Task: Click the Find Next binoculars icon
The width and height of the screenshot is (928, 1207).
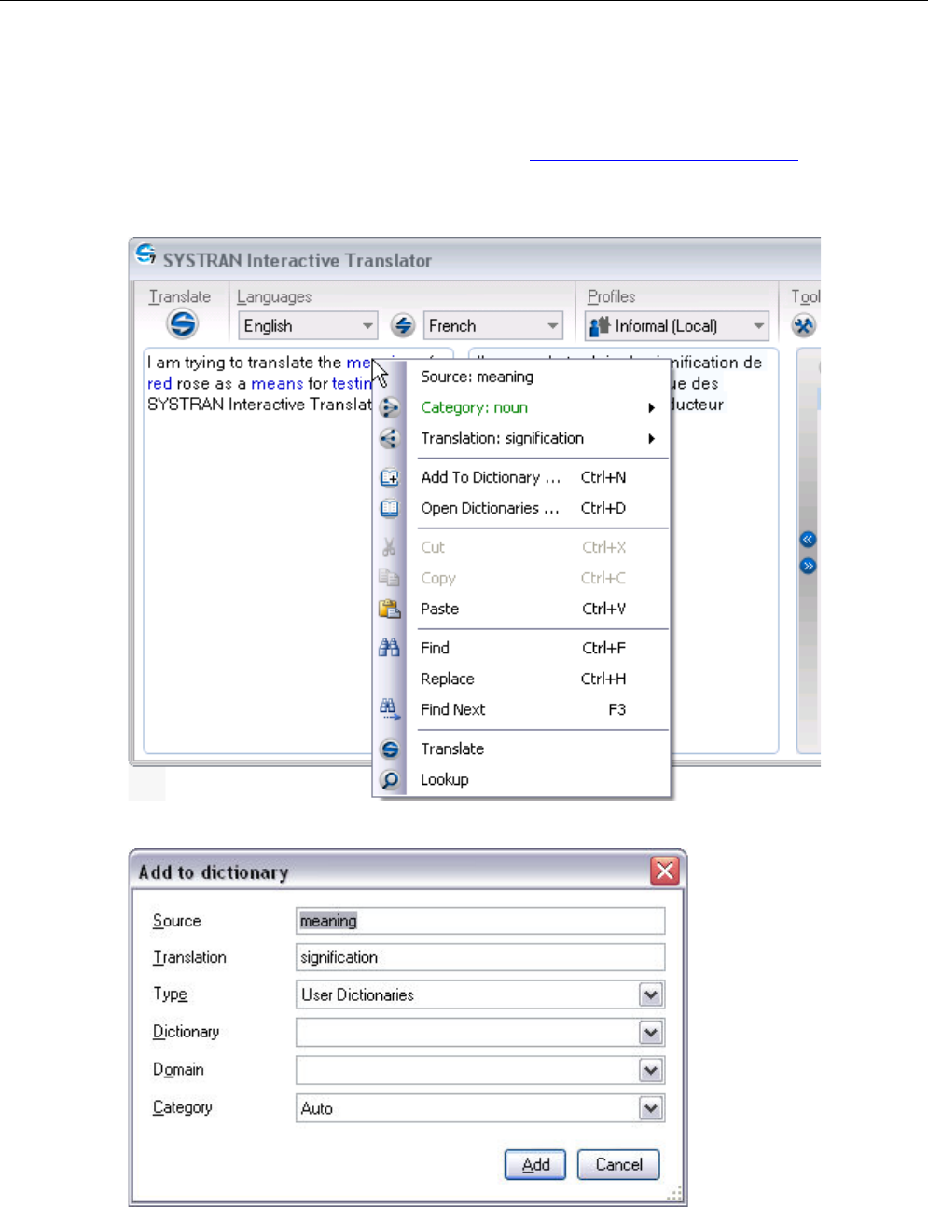Action: click(x=389, y=709)
